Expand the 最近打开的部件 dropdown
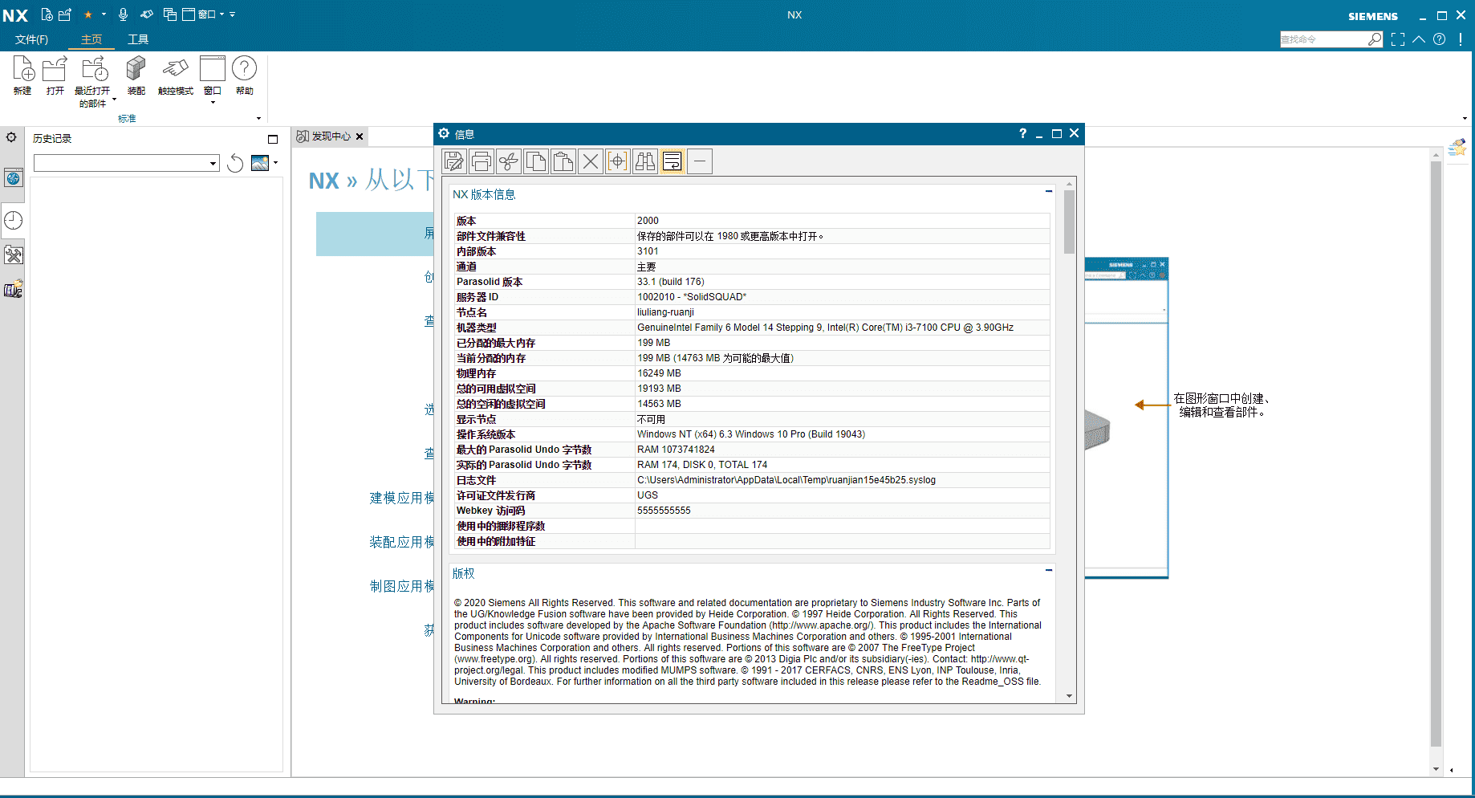 click(114, 100)
